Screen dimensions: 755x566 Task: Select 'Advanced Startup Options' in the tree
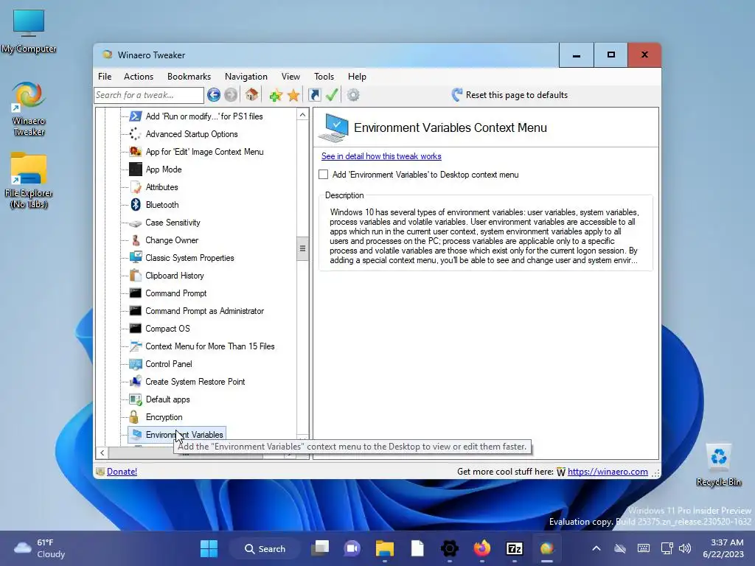click(x=192, y=134)
